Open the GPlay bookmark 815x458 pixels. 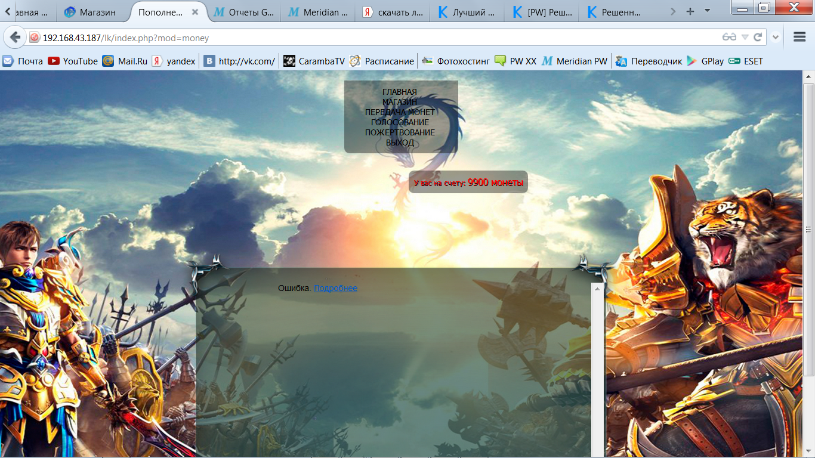click(705, 61)
